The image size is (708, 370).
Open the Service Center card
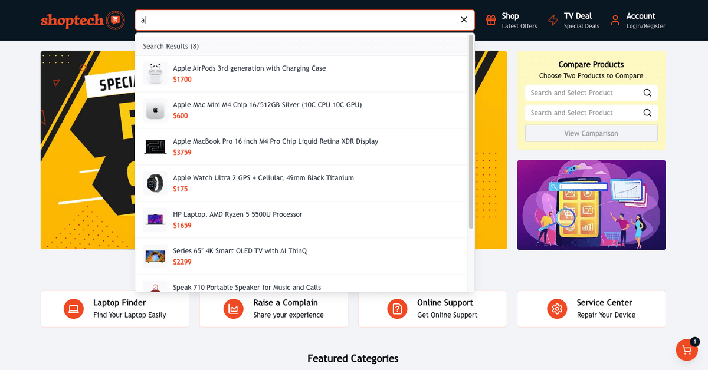click(x=591, y=309)
